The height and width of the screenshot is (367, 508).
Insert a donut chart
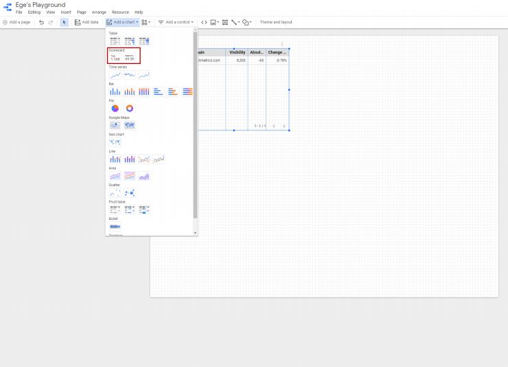[x=130, y=109]
